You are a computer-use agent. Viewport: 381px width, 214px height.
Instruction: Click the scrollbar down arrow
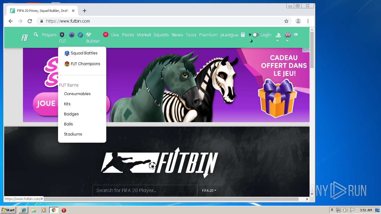click(312, 194)
